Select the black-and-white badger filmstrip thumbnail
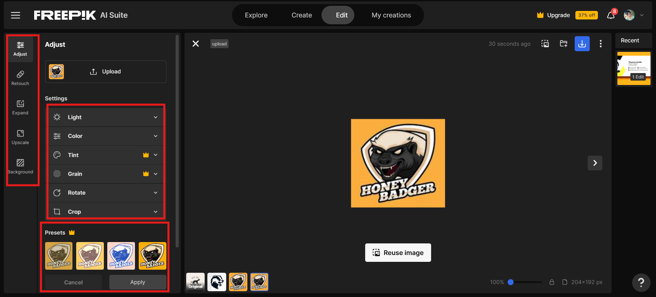 217,282
